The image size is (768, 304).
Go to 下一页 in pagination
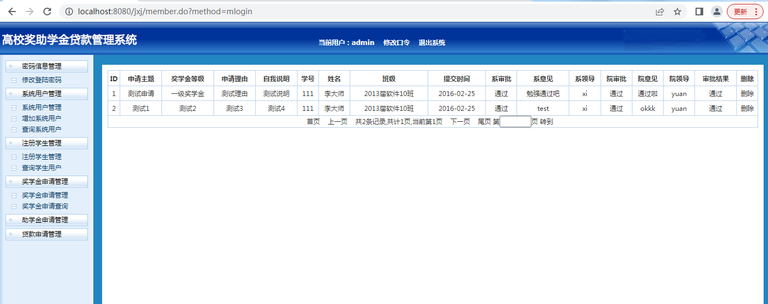click(460, 122)
